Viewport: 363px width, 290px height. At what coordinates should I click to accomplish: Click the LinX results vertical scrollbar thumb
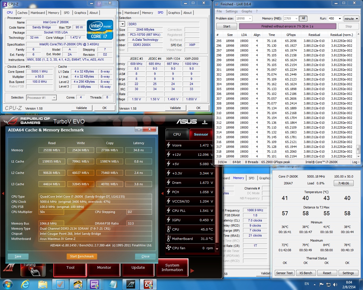pos(358,149)
